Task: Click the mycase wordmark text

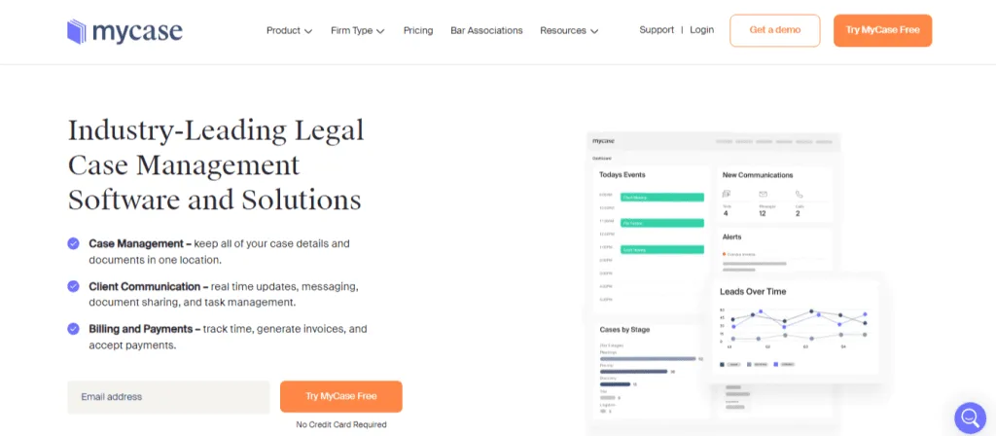Action: click(x=137, y=32)
